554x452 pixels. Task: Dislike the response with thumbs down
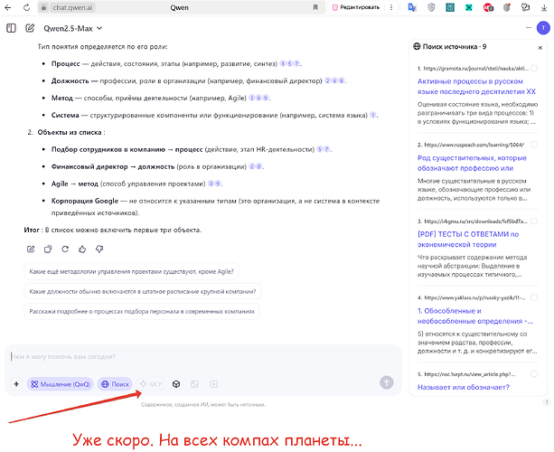99,250
